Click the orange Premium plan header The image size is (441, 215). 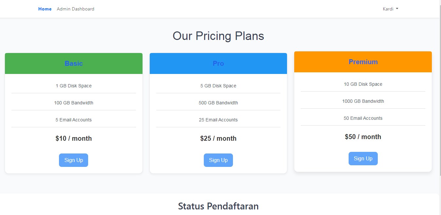point(363,62)
